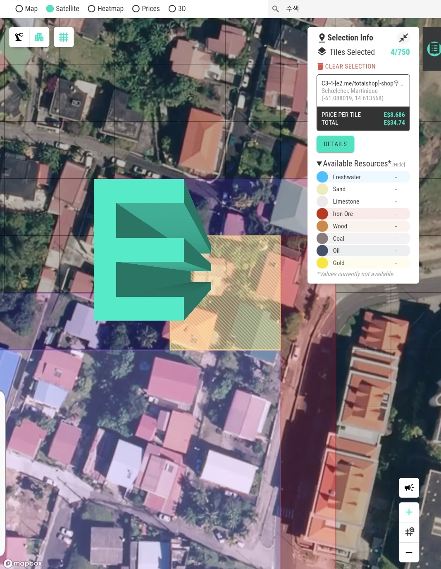Open the buildings icon button
441x569 pixels.
click(39, 37)
